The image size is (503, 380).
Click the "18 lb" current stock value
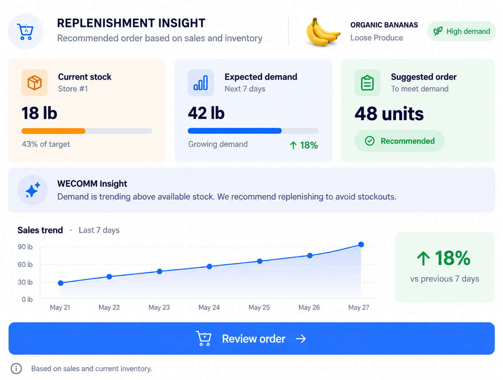39,113
